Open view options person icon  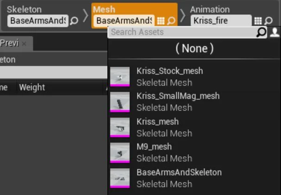coord(275,32)
